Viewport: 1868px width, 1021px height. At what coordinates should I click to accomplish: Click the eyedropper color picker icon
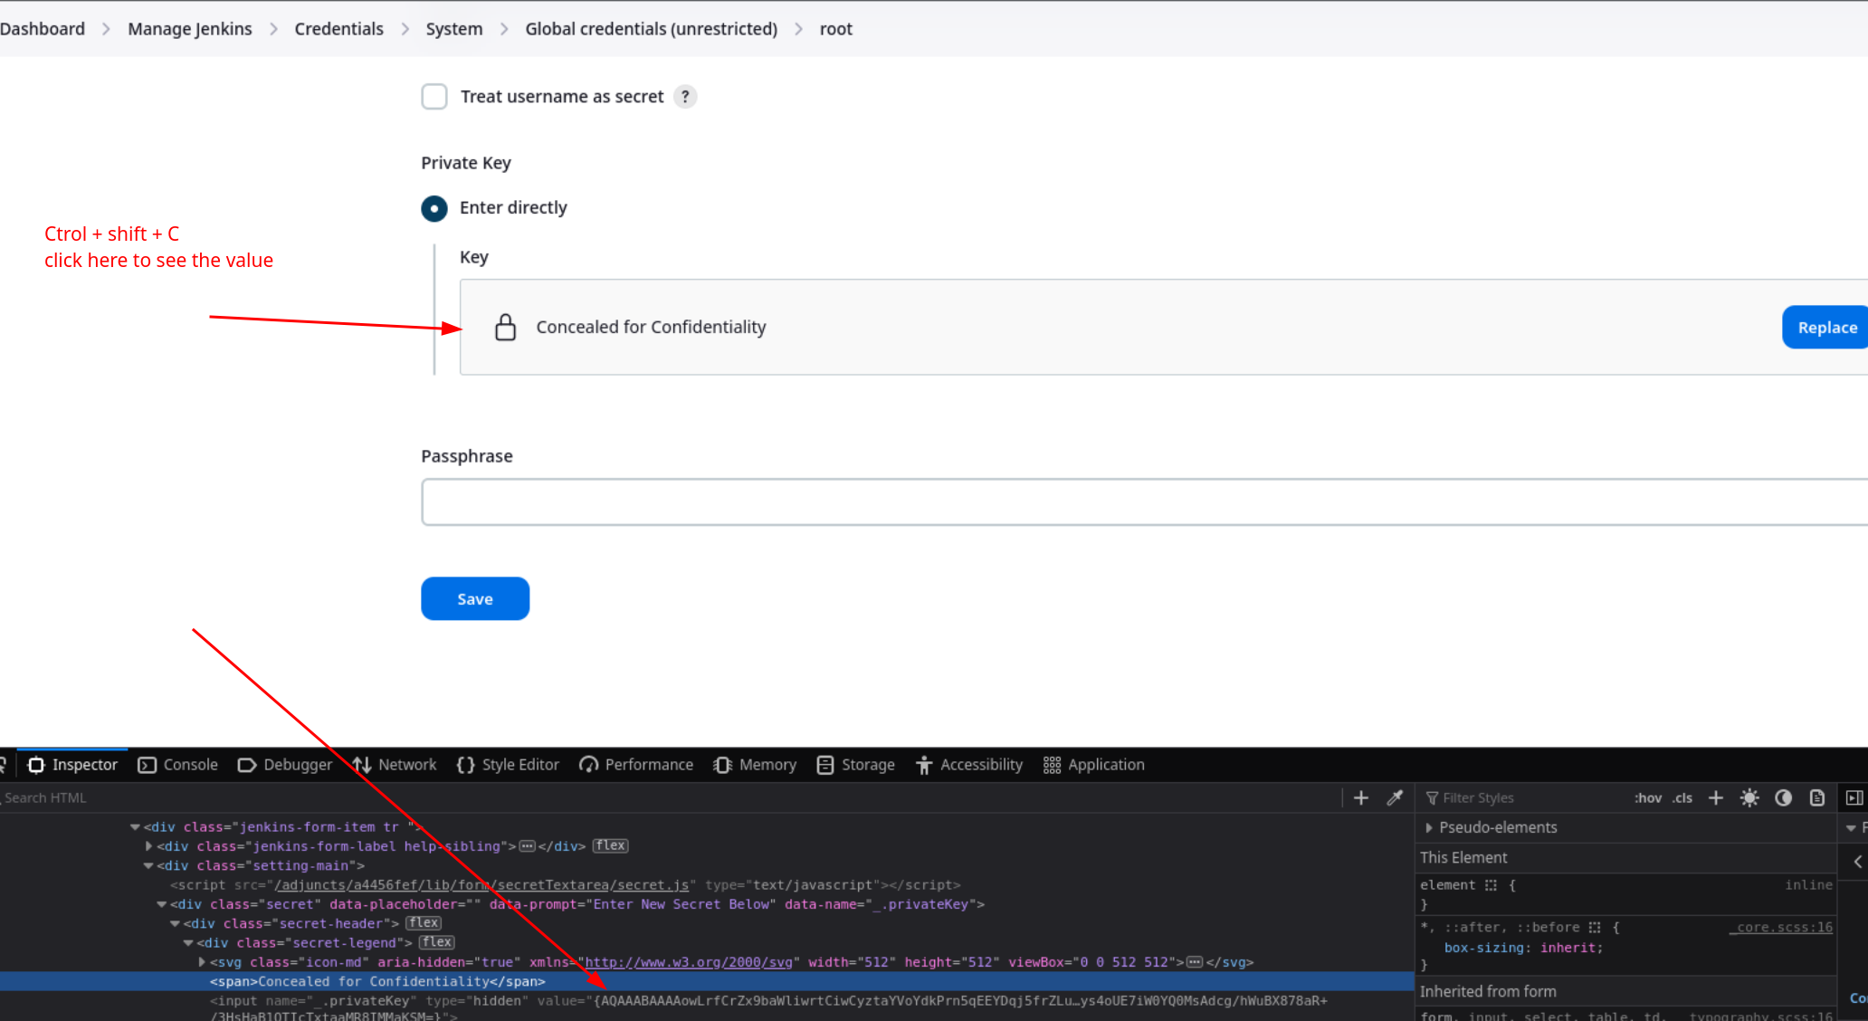(x=1395, y=797)
